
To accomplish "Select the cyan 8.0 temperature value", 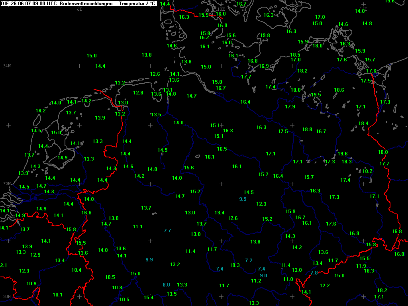I will (x=166, y=285).
